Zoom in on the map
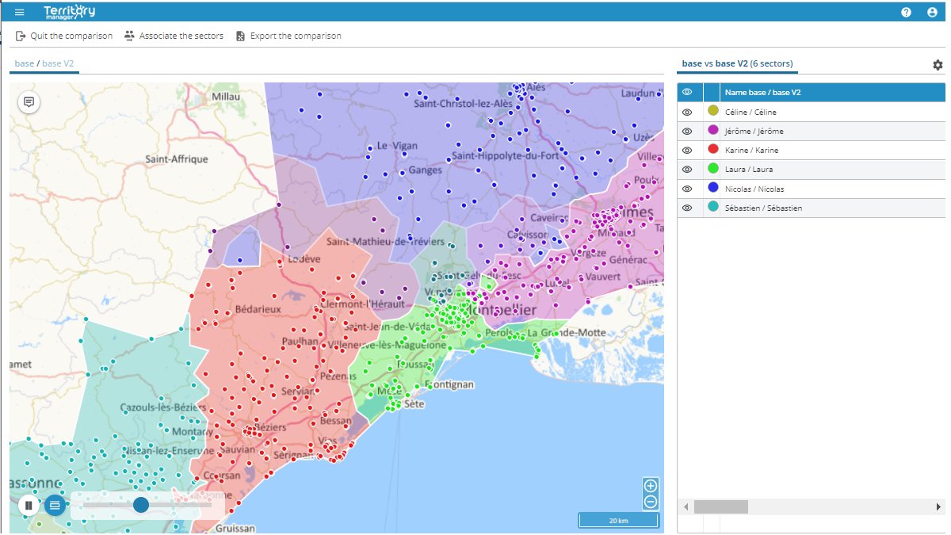Screen dimensions: 951x535 pyautogui.click(x=651, y=486)
